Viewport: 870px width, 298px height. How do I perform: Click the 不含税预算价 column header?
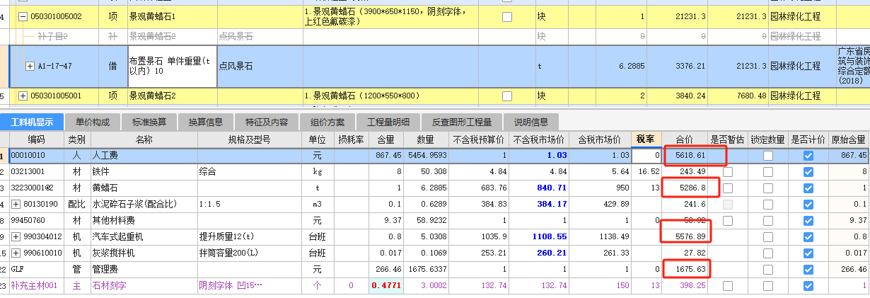478,139
